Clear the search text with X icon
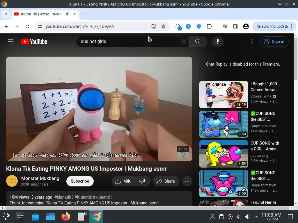The width and height of the screenshot is (298, 223). pyautogui.click(x=184, y=41)
